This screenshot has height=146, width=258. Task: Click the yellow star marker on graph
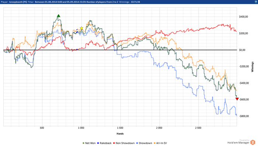click(x=81, y=28)
